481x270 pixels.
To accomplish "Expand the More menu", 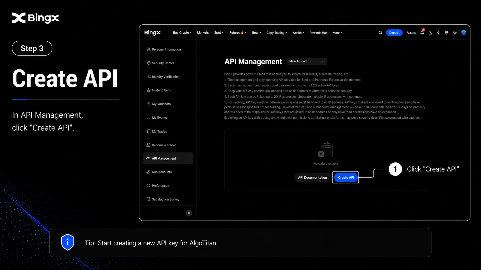I will click(x=337, y=33).
